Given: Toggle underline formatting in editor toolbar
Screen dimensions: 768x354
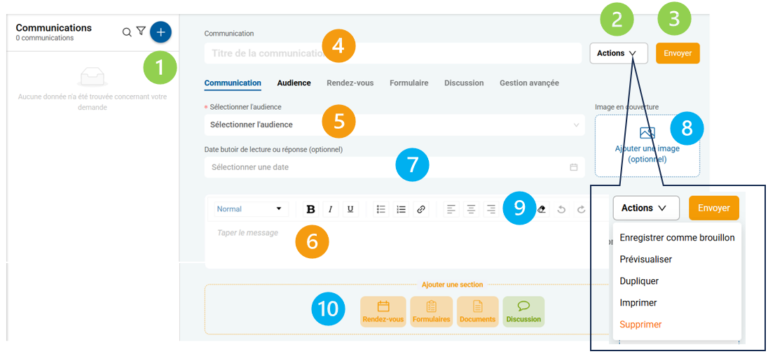Looking at the screenshot, I should pos(350,209).
